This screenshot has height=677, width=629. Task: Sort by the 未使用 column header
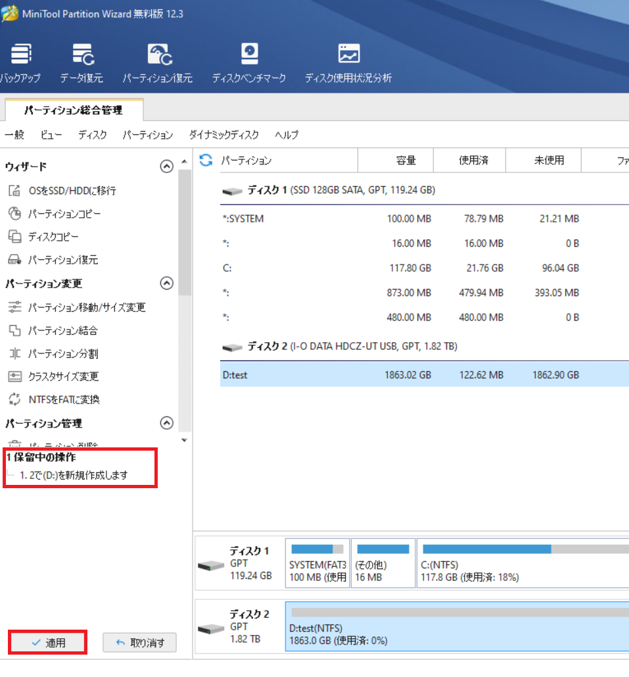(x=544, y=160)
